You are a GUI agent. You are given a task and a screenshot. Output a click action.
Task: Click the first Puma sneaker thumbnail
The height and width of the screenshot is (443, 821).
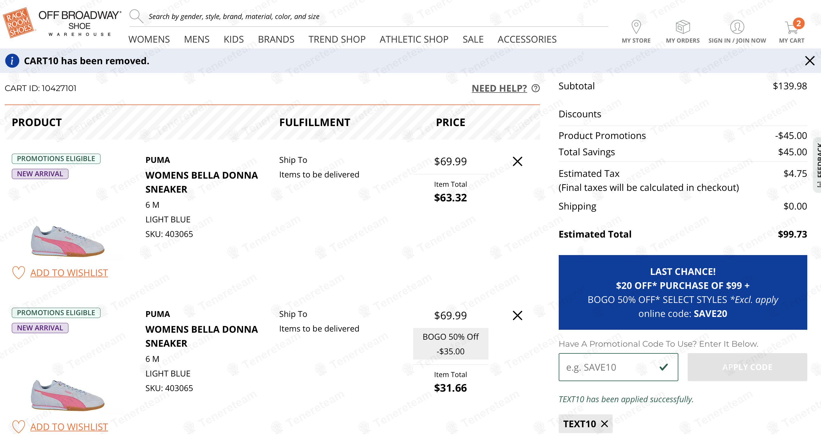coord(68,241)
